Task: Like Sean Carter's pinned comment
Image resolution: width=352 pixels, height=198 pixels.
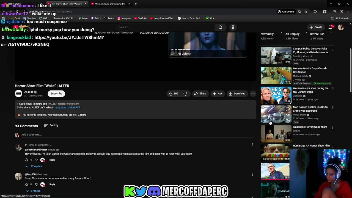Action: pos(27,160)
